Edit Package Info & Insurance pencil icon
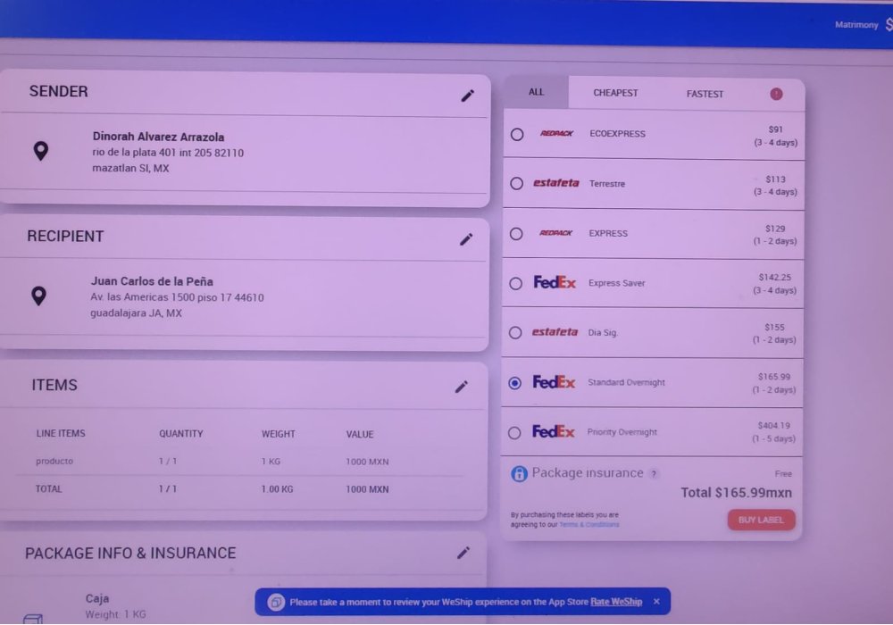893x625 pixels. pos(463,553)
